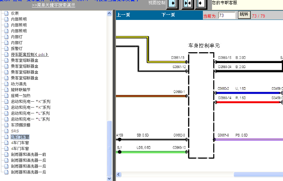The width and height of the screenshot is (283, 181).
Task: Click the split-center view control icon
Action: (188, 3)
